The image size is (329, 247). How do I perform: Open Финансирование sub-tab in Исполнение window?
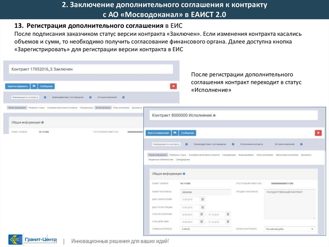click(246, 155)
